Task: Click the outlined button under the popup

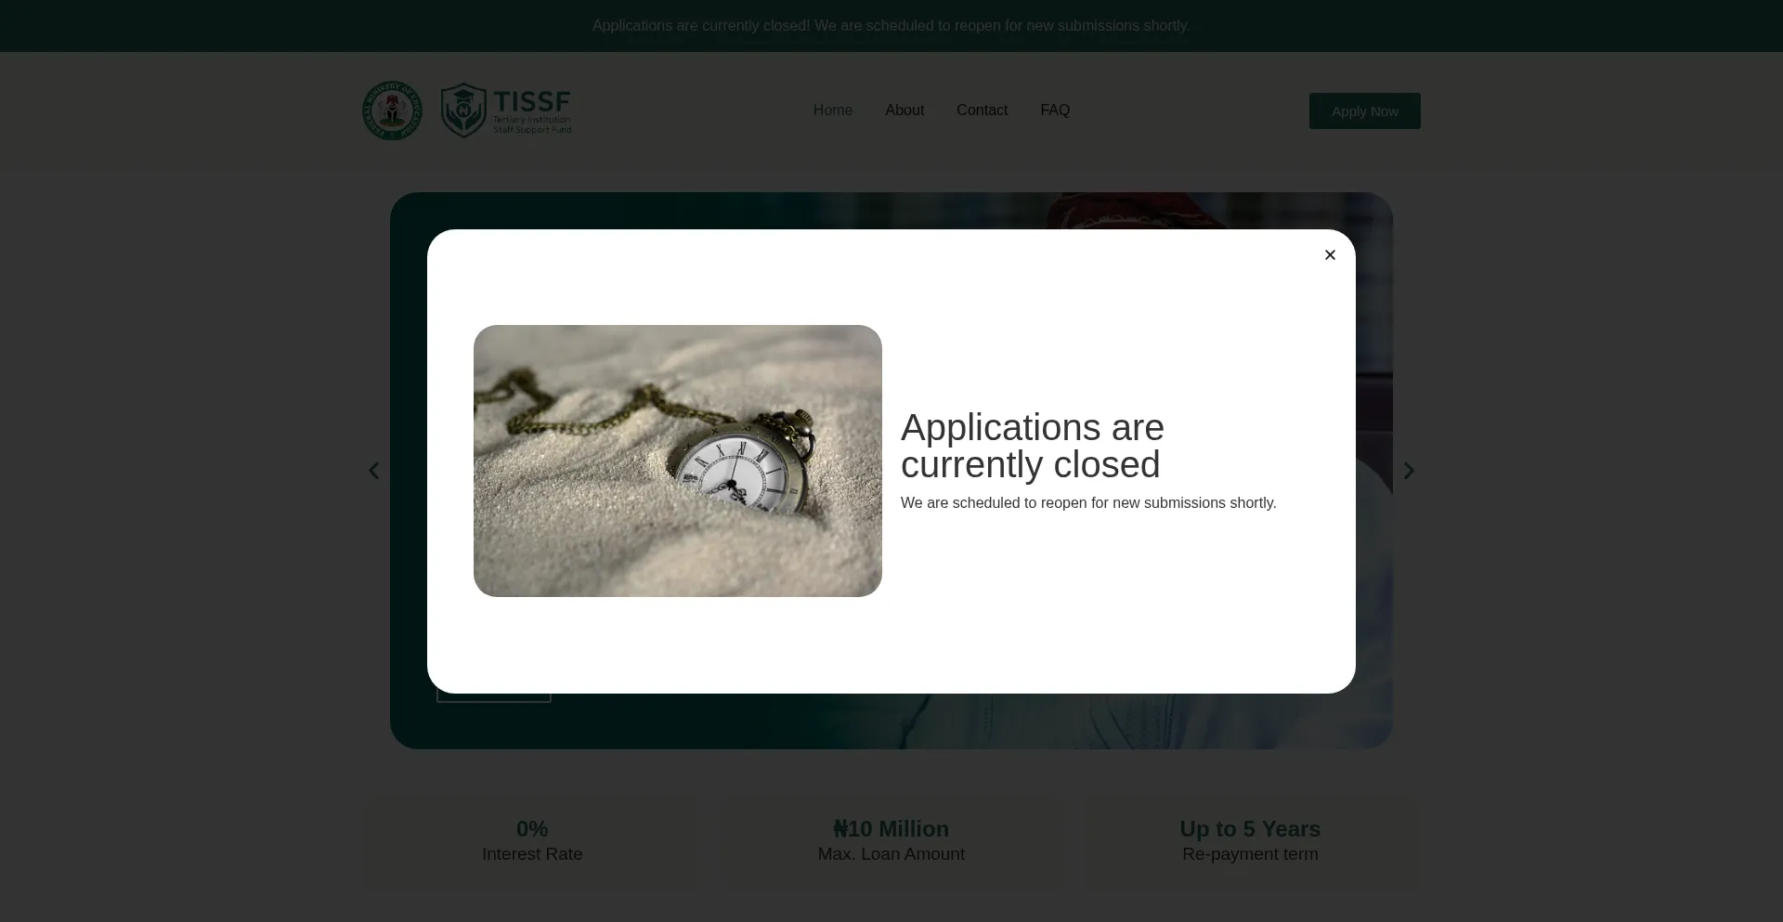Action: pyautogui.click(x=494, y=697)
